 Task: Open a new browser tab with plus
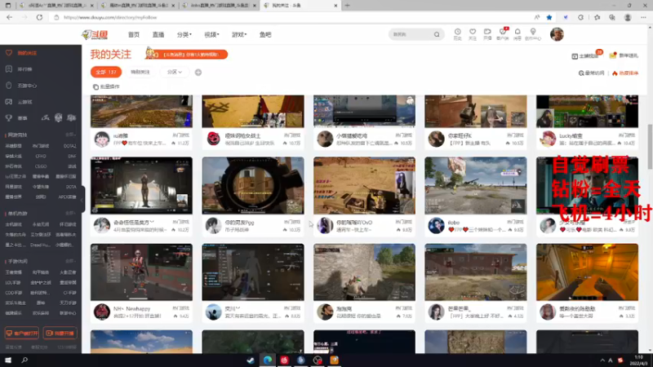point(348,6)
